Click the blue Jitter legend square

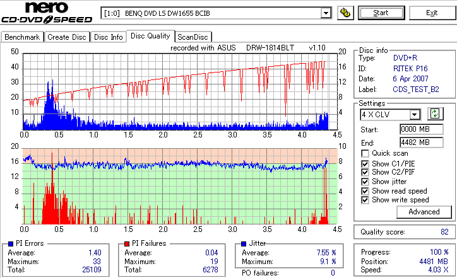244,244
